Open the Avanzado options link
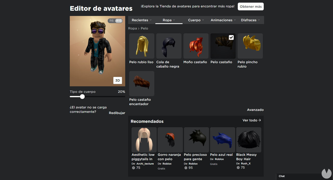 tap(255, 110)
